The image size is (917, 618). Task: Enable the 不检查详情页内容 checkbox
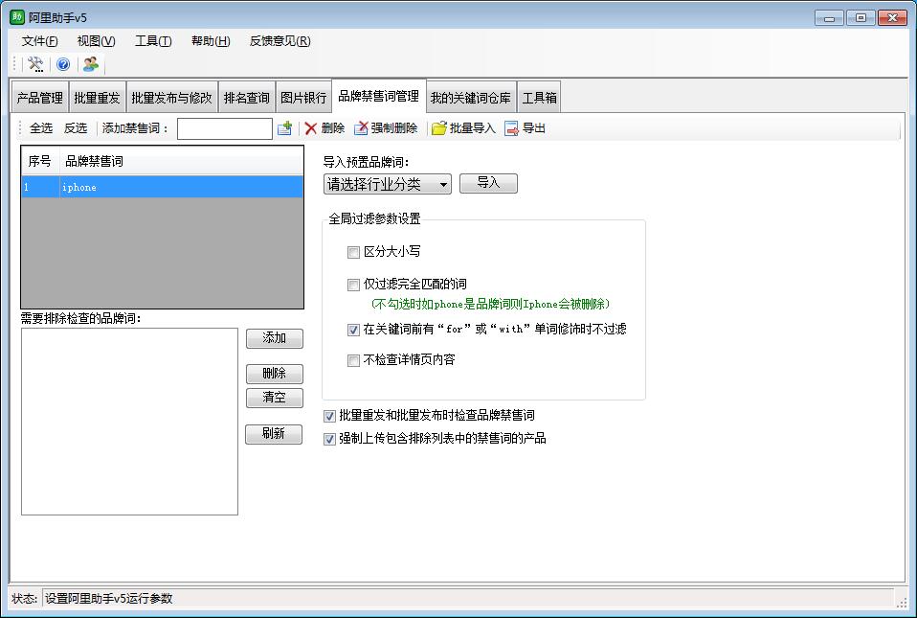pos(353,360)
